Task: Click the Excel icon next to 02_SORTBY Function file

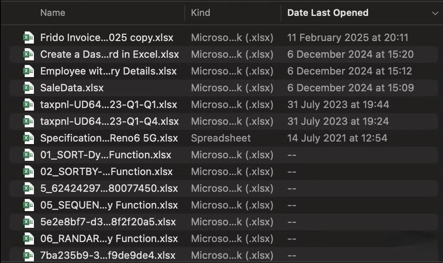Action: pyautogui.click(x=28, y=171)
